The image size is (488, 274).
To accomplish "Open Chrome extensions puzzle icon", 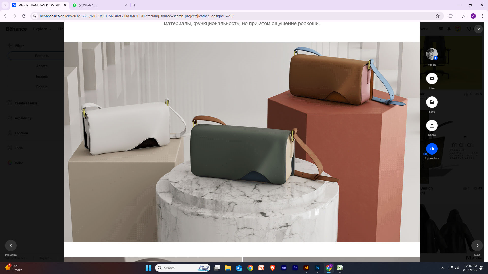I will (450, 16).
